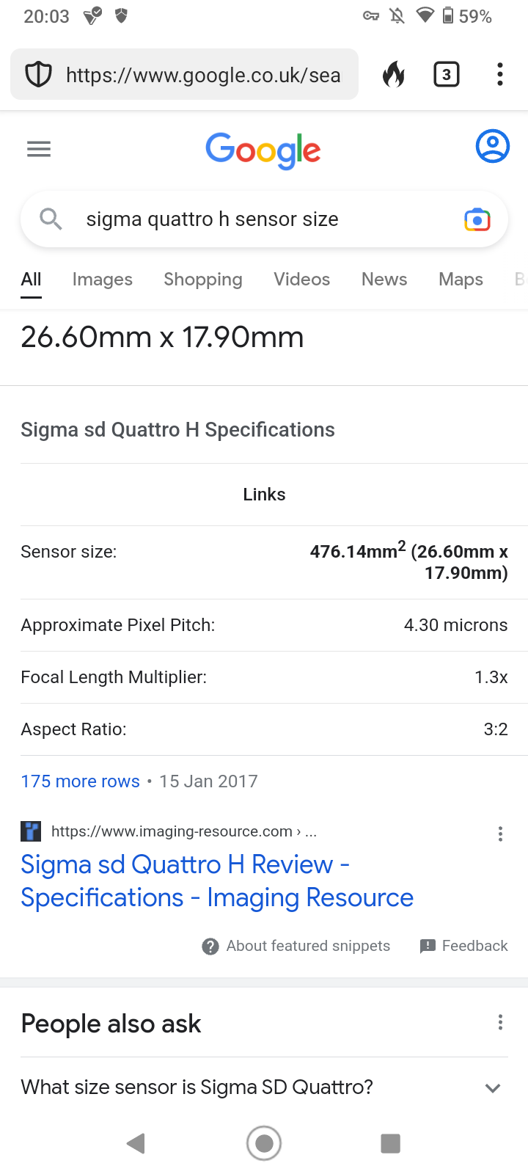Tap the magnifying glass search icon
Image resolution: width=528 pixels, height=1174 pixels.
(51, 219)
